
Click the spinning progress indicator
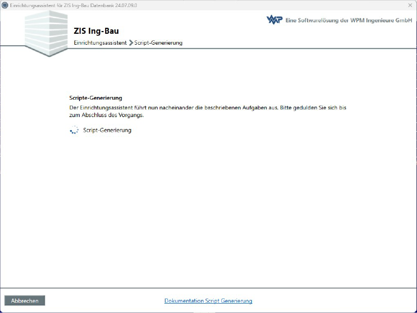point(74,130)
